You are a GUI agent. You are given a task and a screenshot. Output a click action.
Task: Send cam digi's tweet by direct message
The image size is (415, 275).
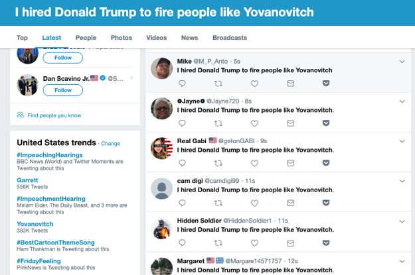pyautogui.click(x=290, y=203)
